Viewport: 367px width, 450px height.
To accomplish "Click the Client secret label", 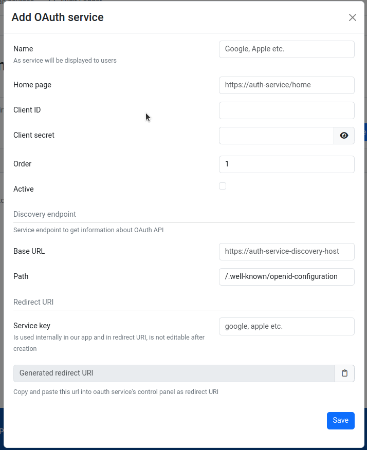I will pos(34,135).
